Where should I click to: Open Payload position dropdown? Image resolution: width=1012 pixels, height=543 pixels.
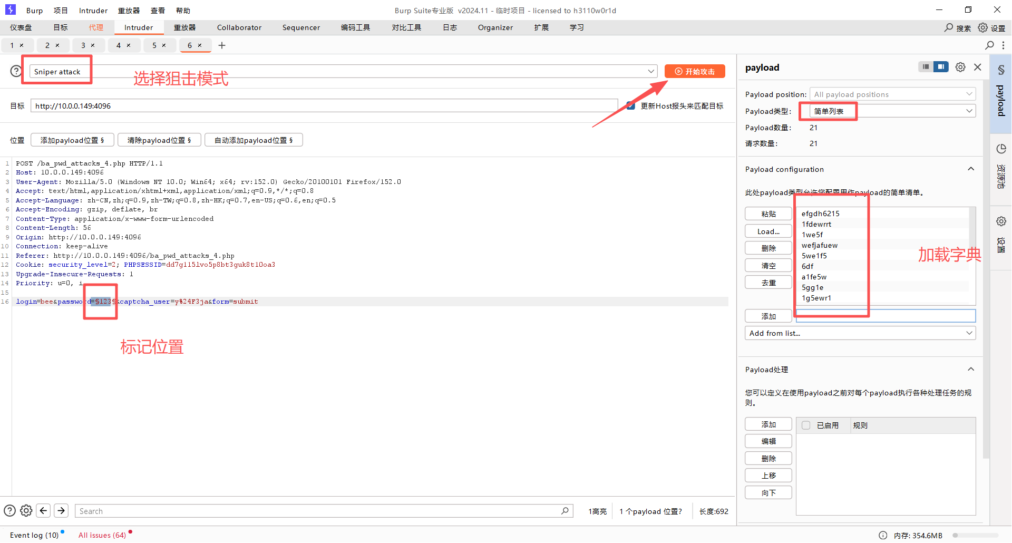tap(893, 94)
